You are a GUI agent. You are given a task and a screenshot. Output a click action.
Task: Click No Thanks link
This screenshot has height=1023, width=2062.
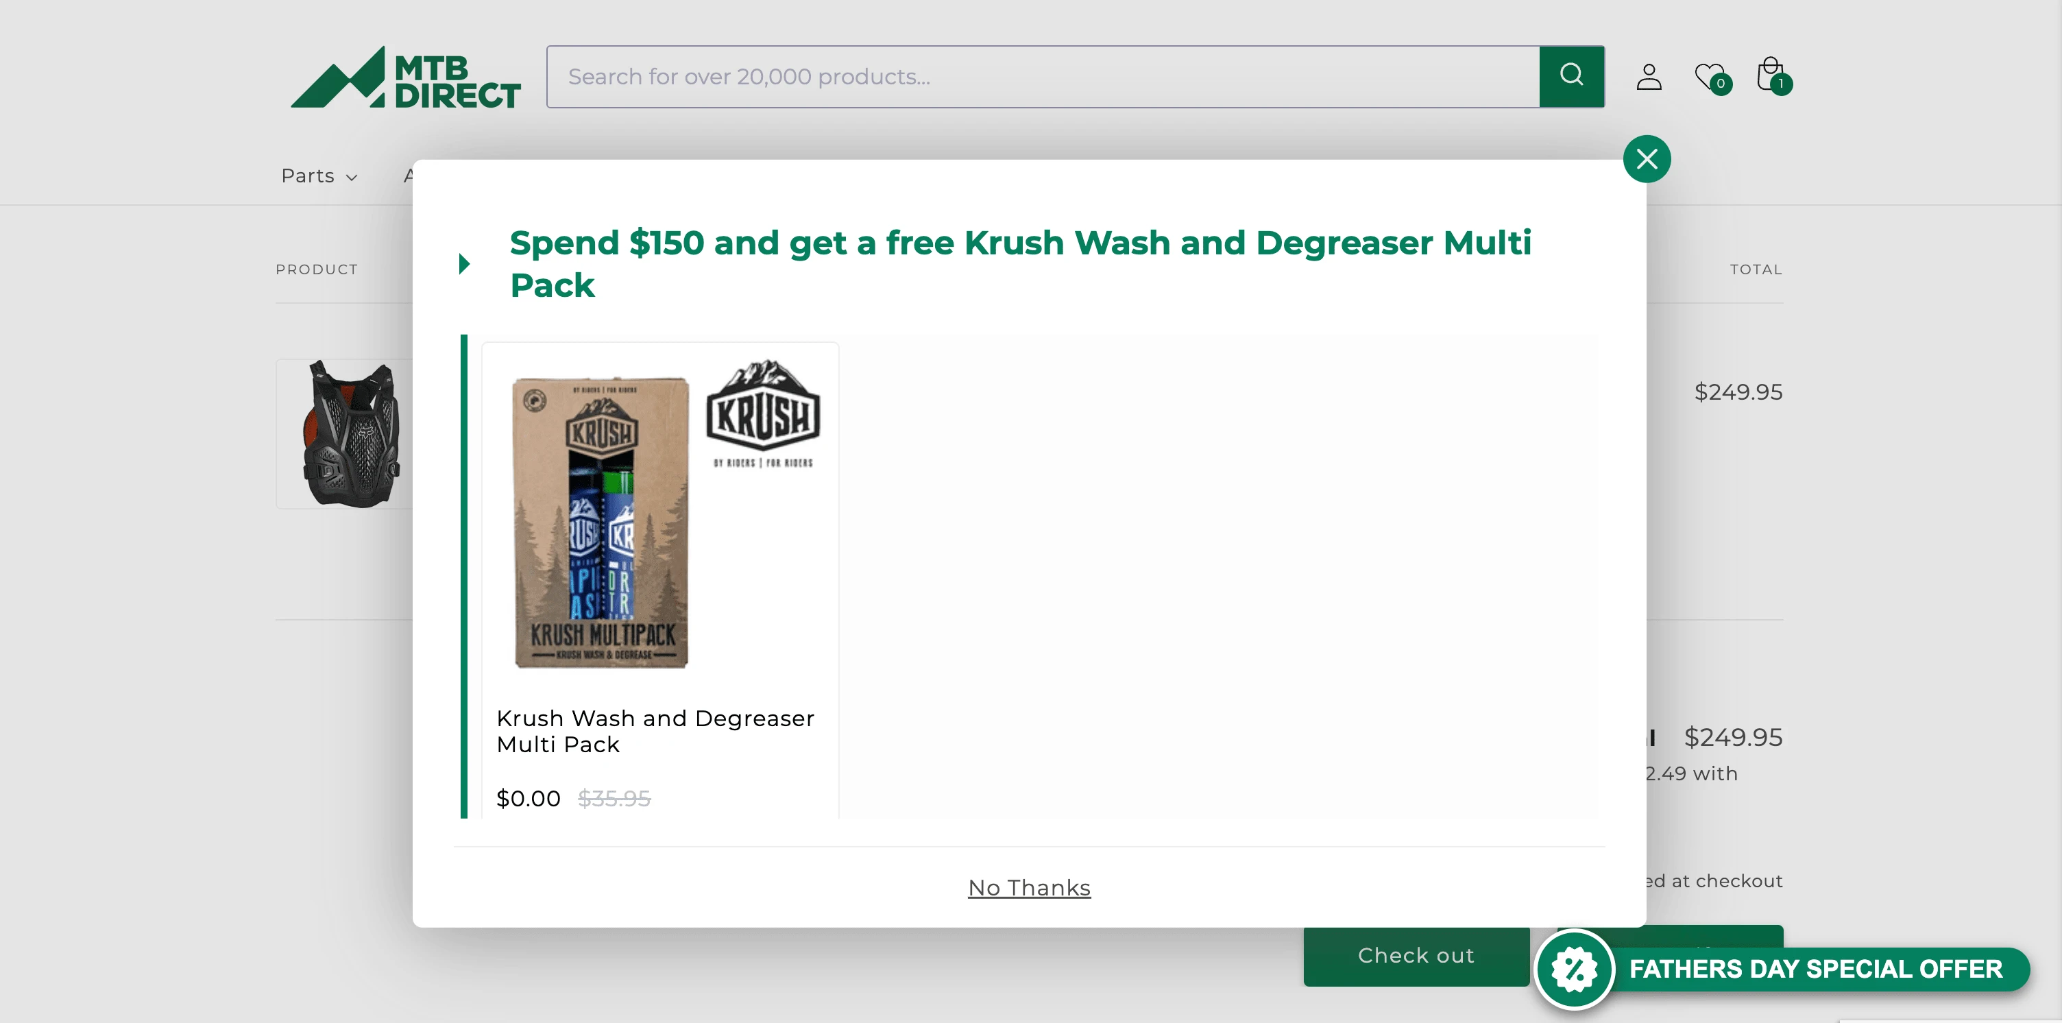click(x=1028, y=887)
